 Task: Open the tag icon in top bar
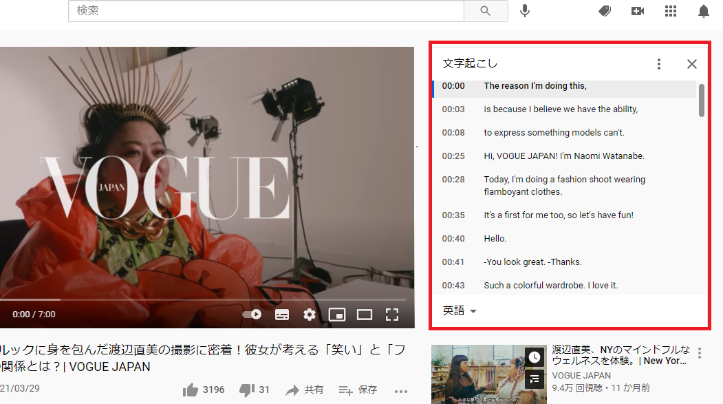[605, 10]
